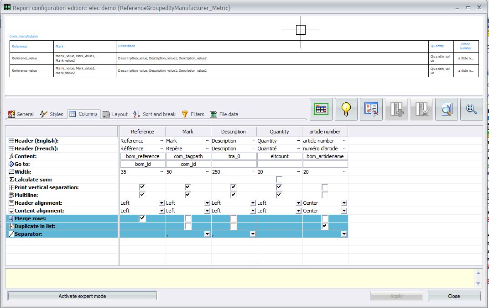Switch to the Filters tab

point(193,114)
